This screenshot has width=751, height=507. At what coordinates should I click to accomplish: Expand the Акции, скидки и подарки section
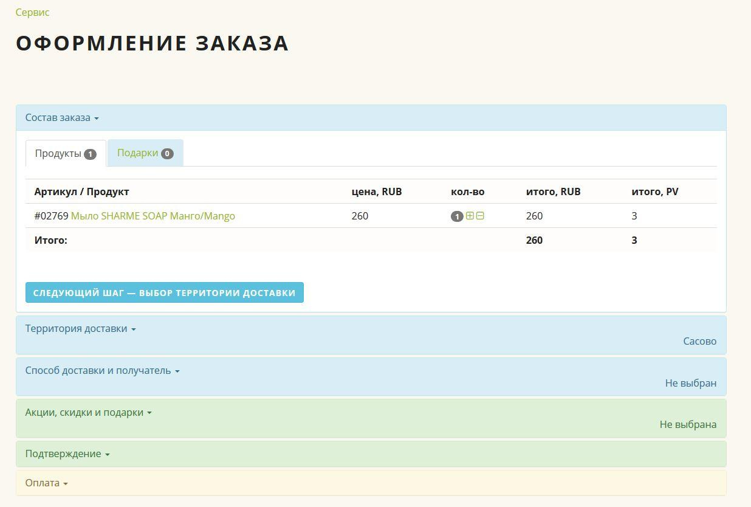click(88, 412)
